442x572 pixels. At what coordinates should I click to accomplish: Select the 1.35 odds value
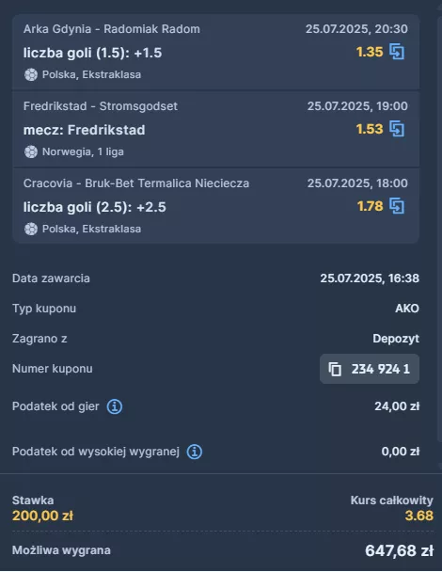(x=370, y=52)
